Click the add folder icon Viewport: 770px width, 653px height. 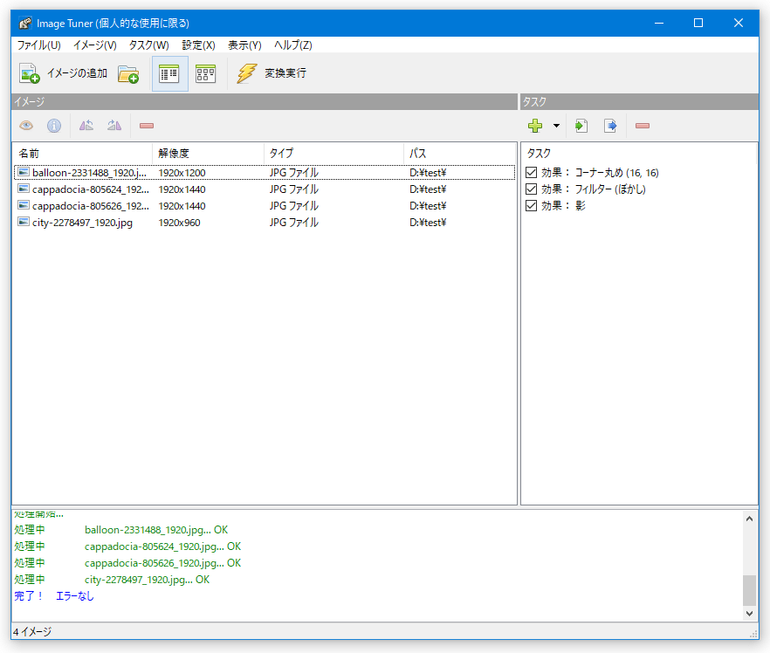128,74
